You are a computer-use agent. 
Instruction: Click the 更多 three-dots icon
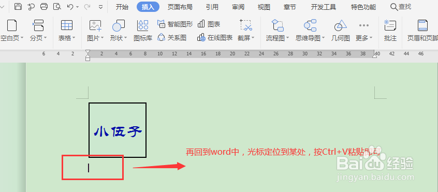click(364, 25)
